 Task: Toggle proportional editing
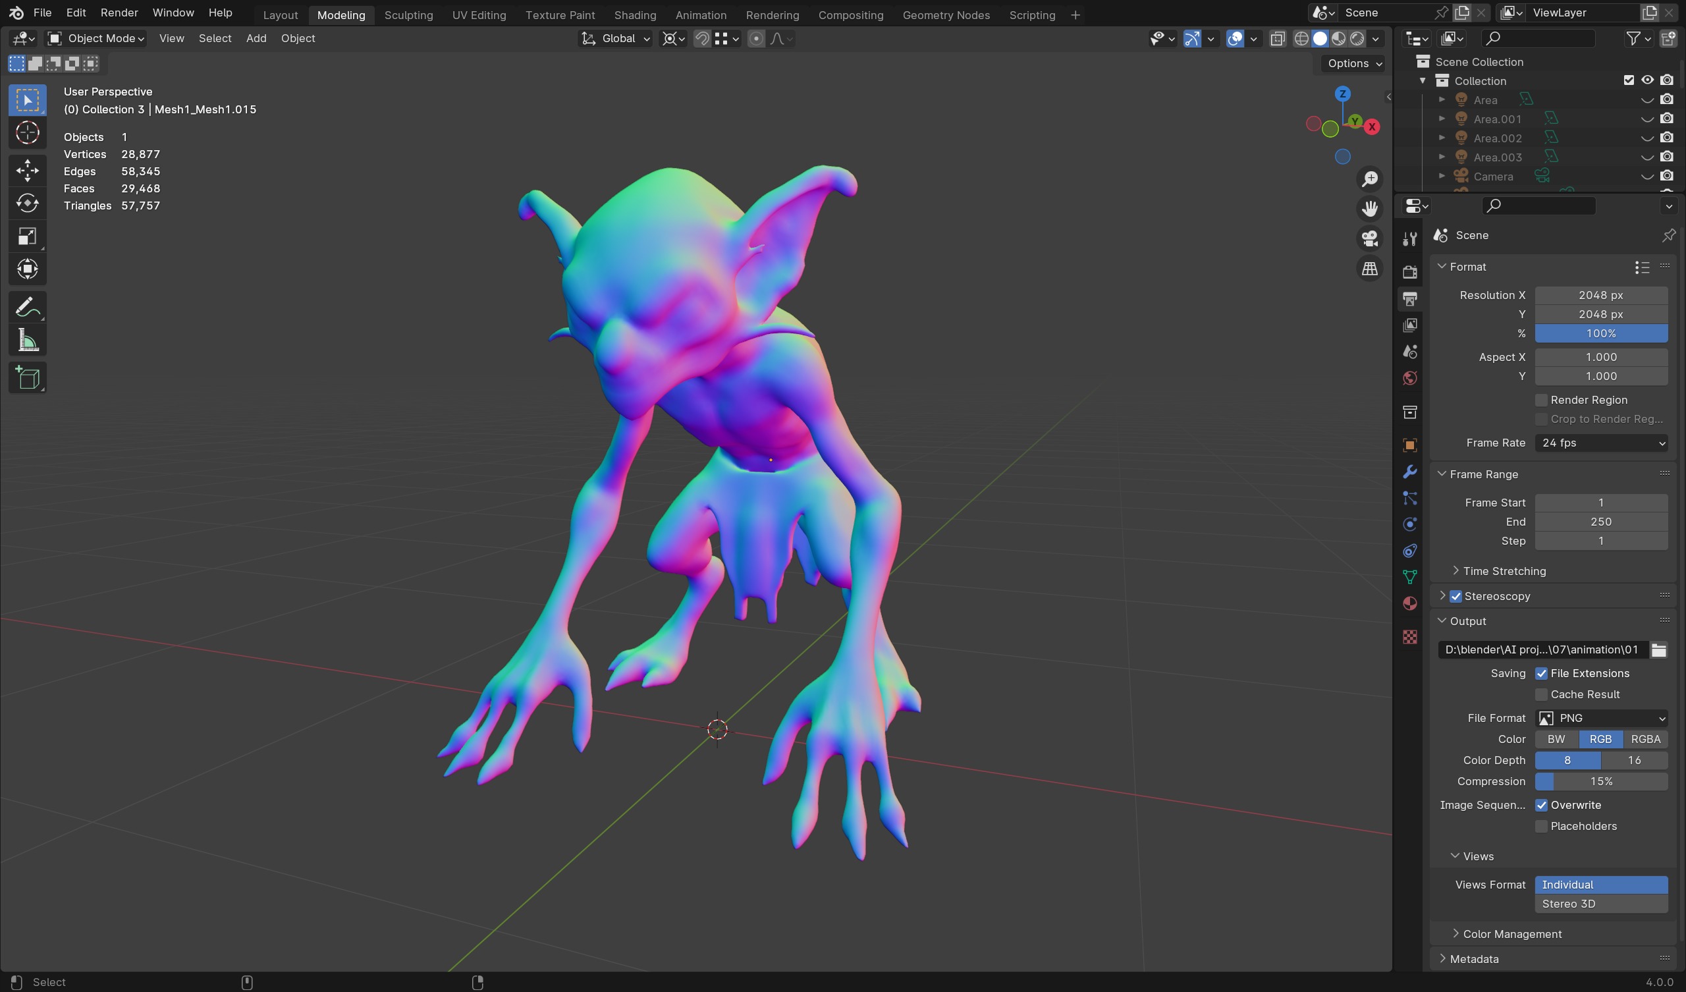(756, 38)
